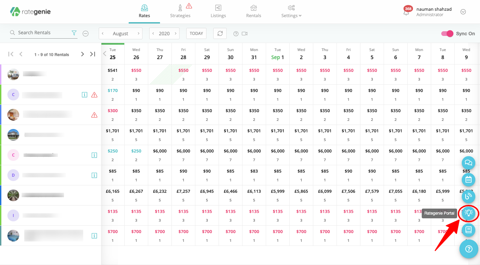Open notifications bell showing 368
480x265 pixels.
click(x=407, y=11)
